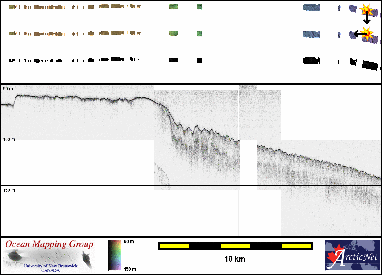Click the 10 km scale label
The width and height of the screenshot is (382, 275).
(235, 259)
